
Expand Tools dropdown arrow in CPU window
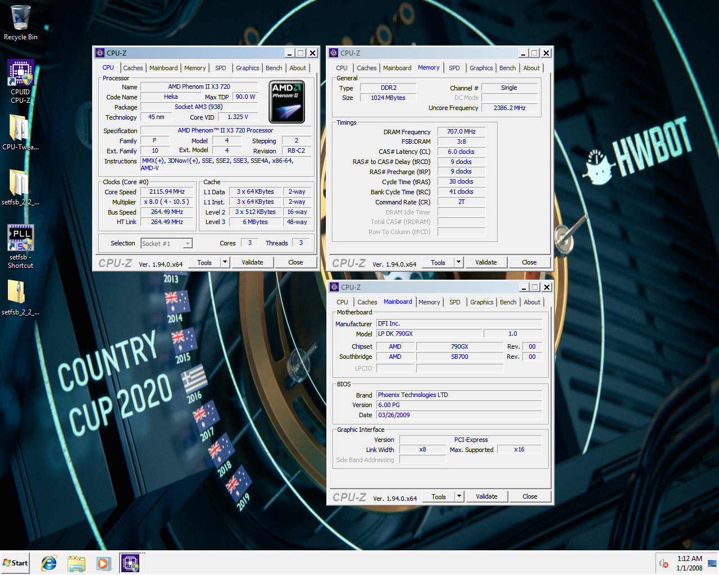tap(225, 262)
